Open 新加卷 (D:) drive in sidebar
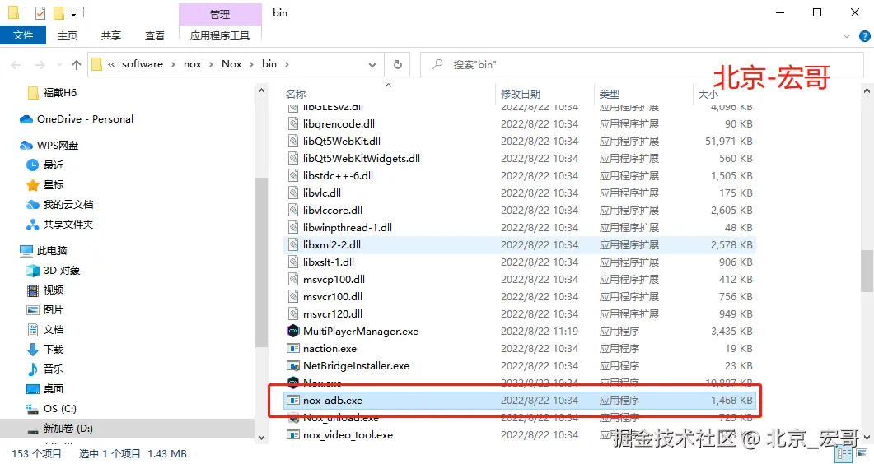The width and height of the screenshot is (874, 464). point(69,429)
